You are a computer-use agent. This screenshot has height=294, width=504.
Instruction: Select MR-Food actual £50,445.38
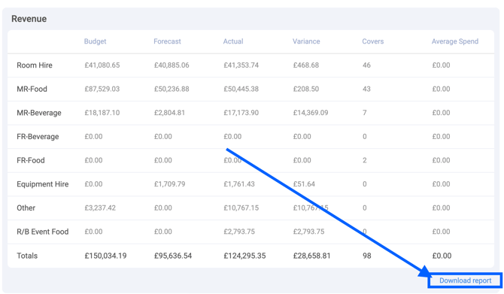pos(241,89)
